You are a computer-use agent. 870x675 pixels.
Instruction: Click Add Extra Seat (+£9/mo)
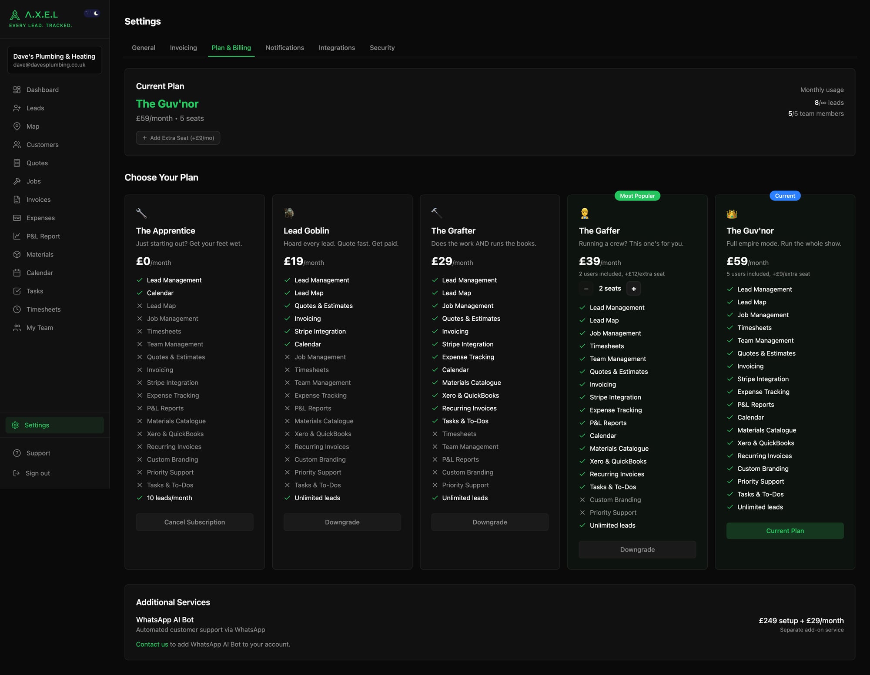178,138
